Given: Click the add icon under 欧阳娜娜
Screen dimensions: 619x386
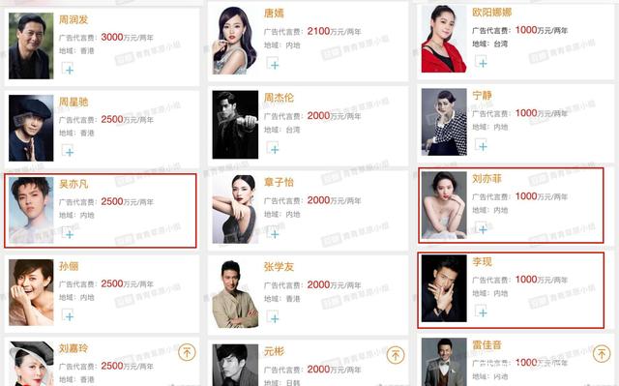Looking at the screenshot, I should 482,61.
